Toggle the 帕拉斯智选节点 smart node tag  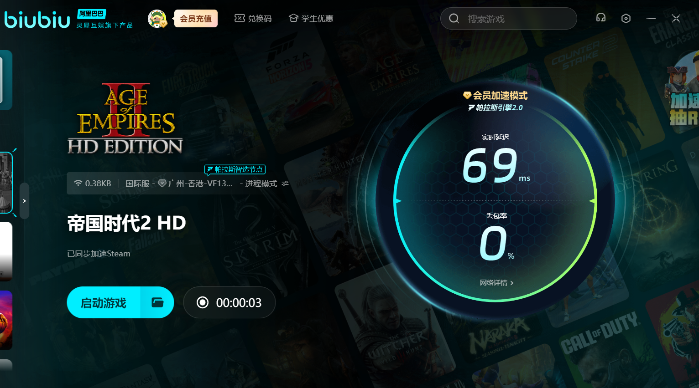point(235,169)
